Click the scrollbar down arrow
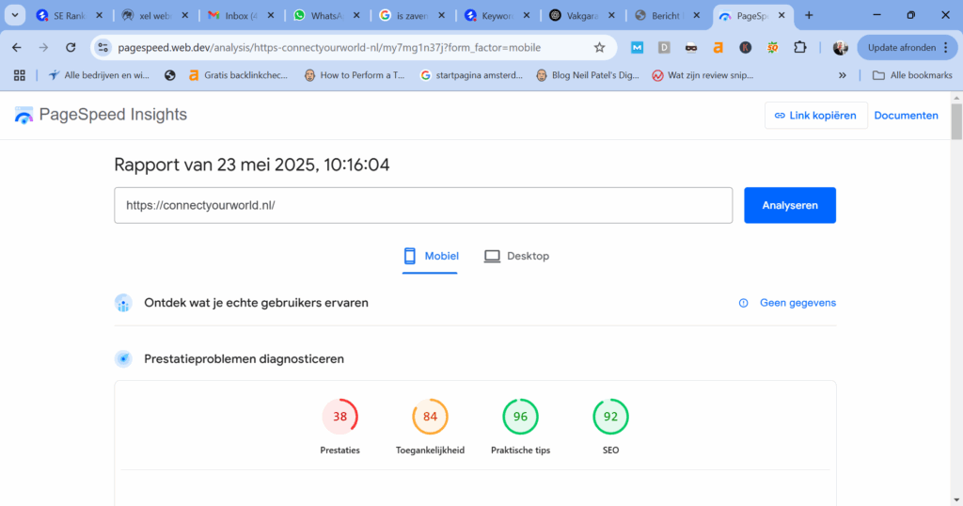The height and width of the screenshot is (506, 963). pos(956,500)
